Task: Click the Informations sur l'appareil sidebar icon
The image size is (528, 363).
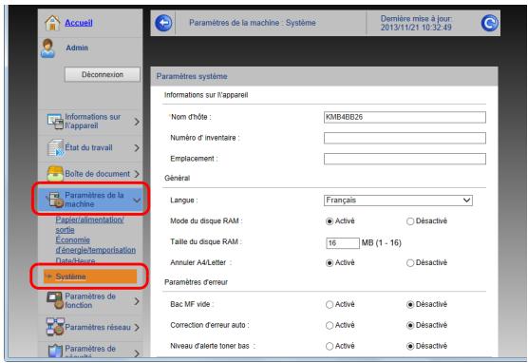Action: [55, 122]
